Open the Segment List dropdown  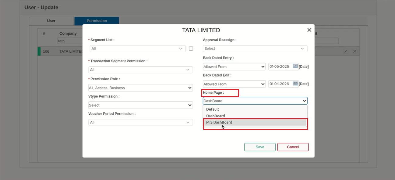(x=138, y=49)
